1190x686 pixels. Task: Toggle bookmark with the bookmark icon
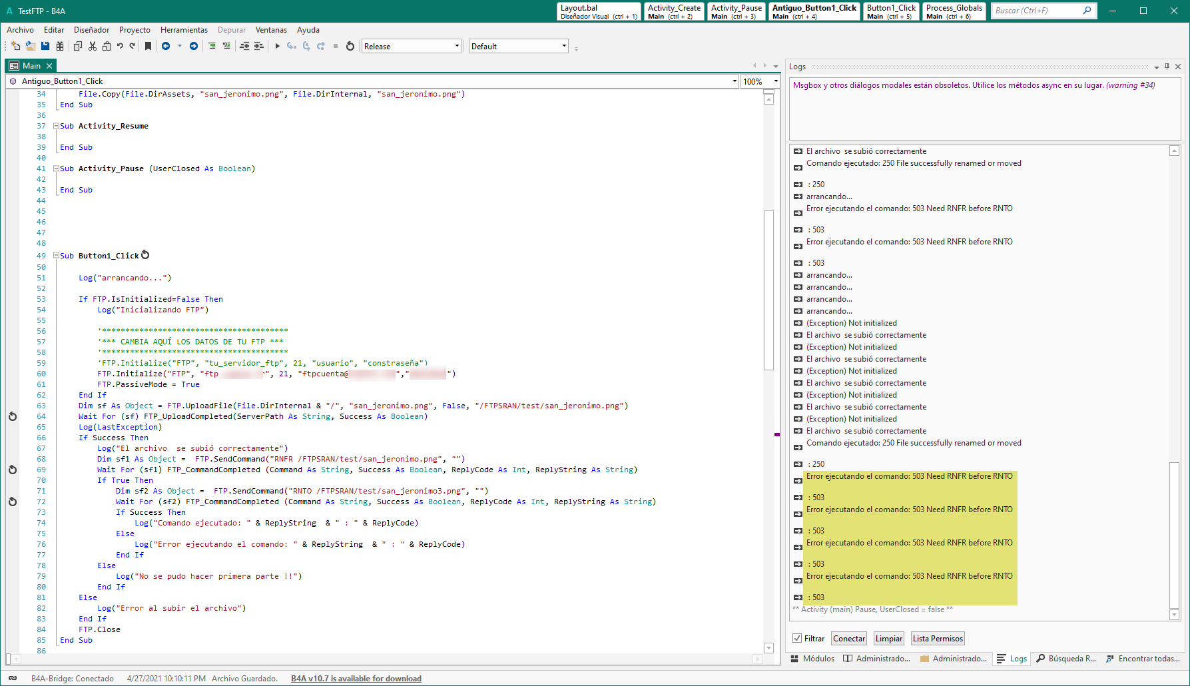click(x=148, y=46)
